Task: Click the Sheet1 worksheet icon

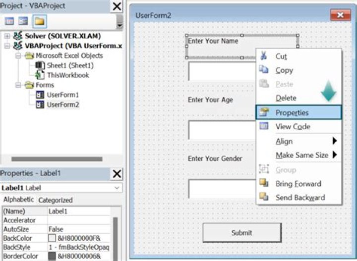Action: pos(40,65)
